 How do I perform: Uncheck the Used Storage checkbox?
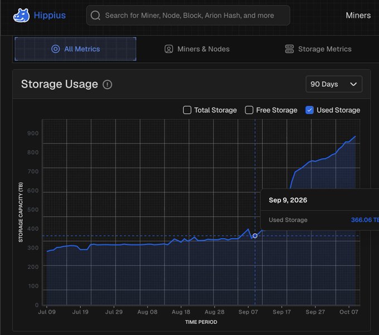(x=309, y=110)
